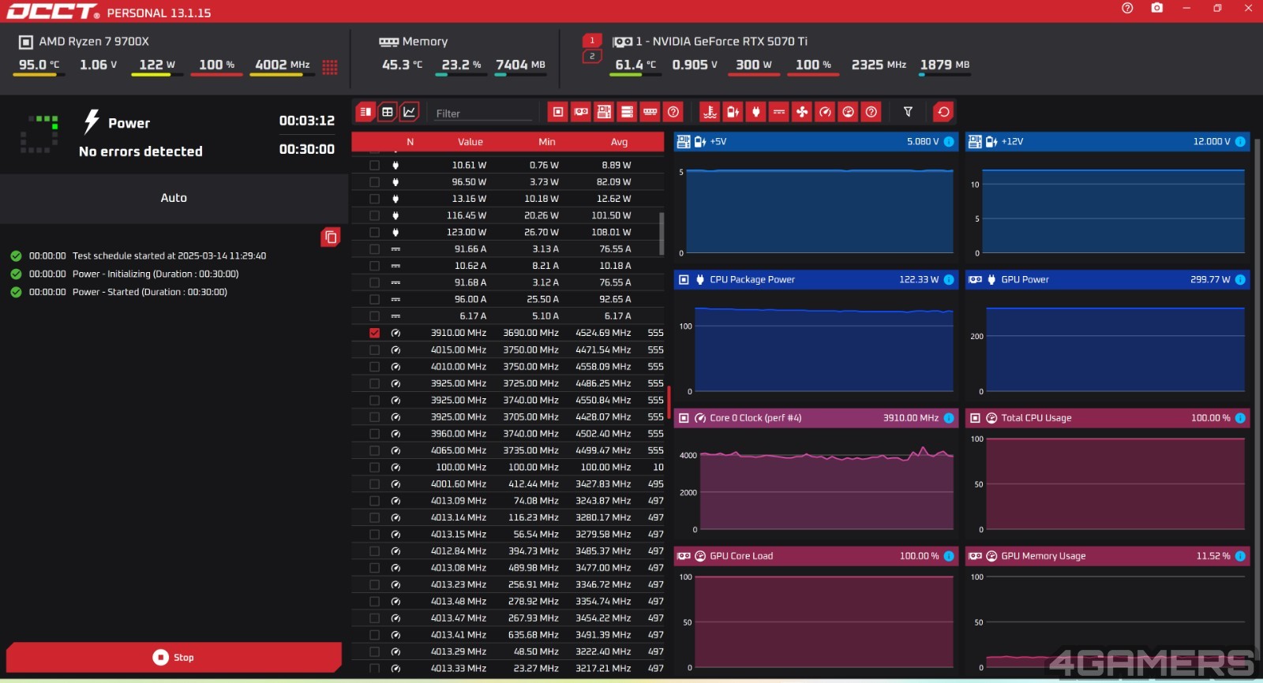1263x683 pixels.
Task: Sort by the Value column header
Action: pyautogui.click(x=470, y=142)
